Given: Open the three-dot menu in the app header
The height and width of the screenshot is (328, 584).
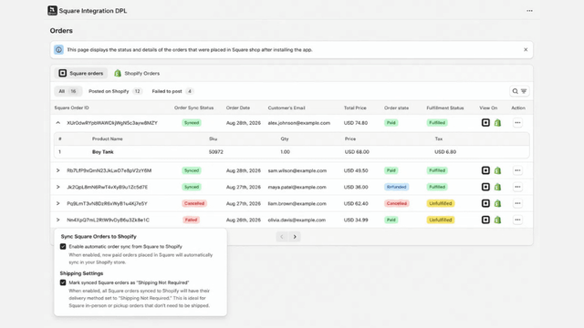Looking at the screenshot, I should pos(529,11).
